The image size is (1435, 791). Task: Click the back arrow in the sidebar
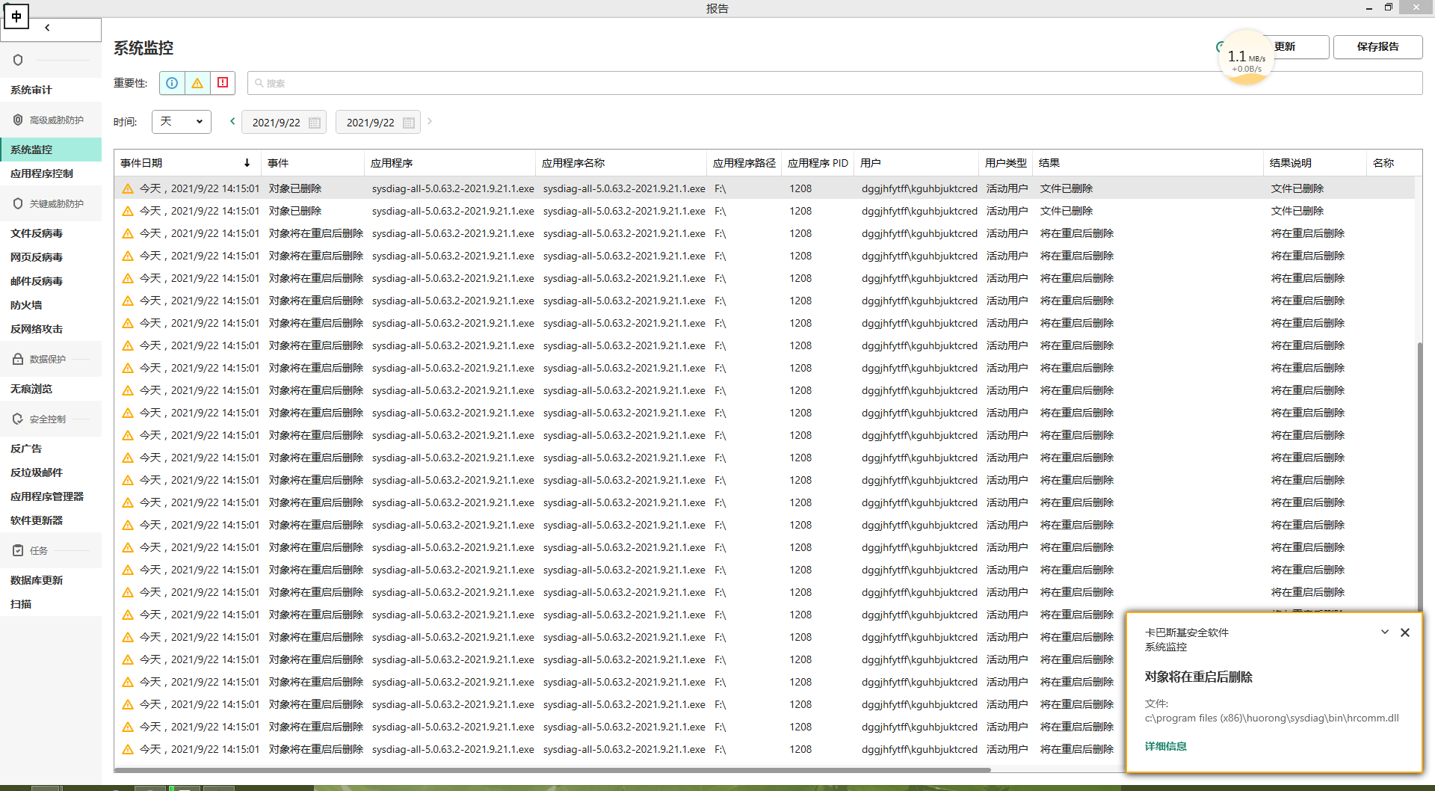click(47, 28)
